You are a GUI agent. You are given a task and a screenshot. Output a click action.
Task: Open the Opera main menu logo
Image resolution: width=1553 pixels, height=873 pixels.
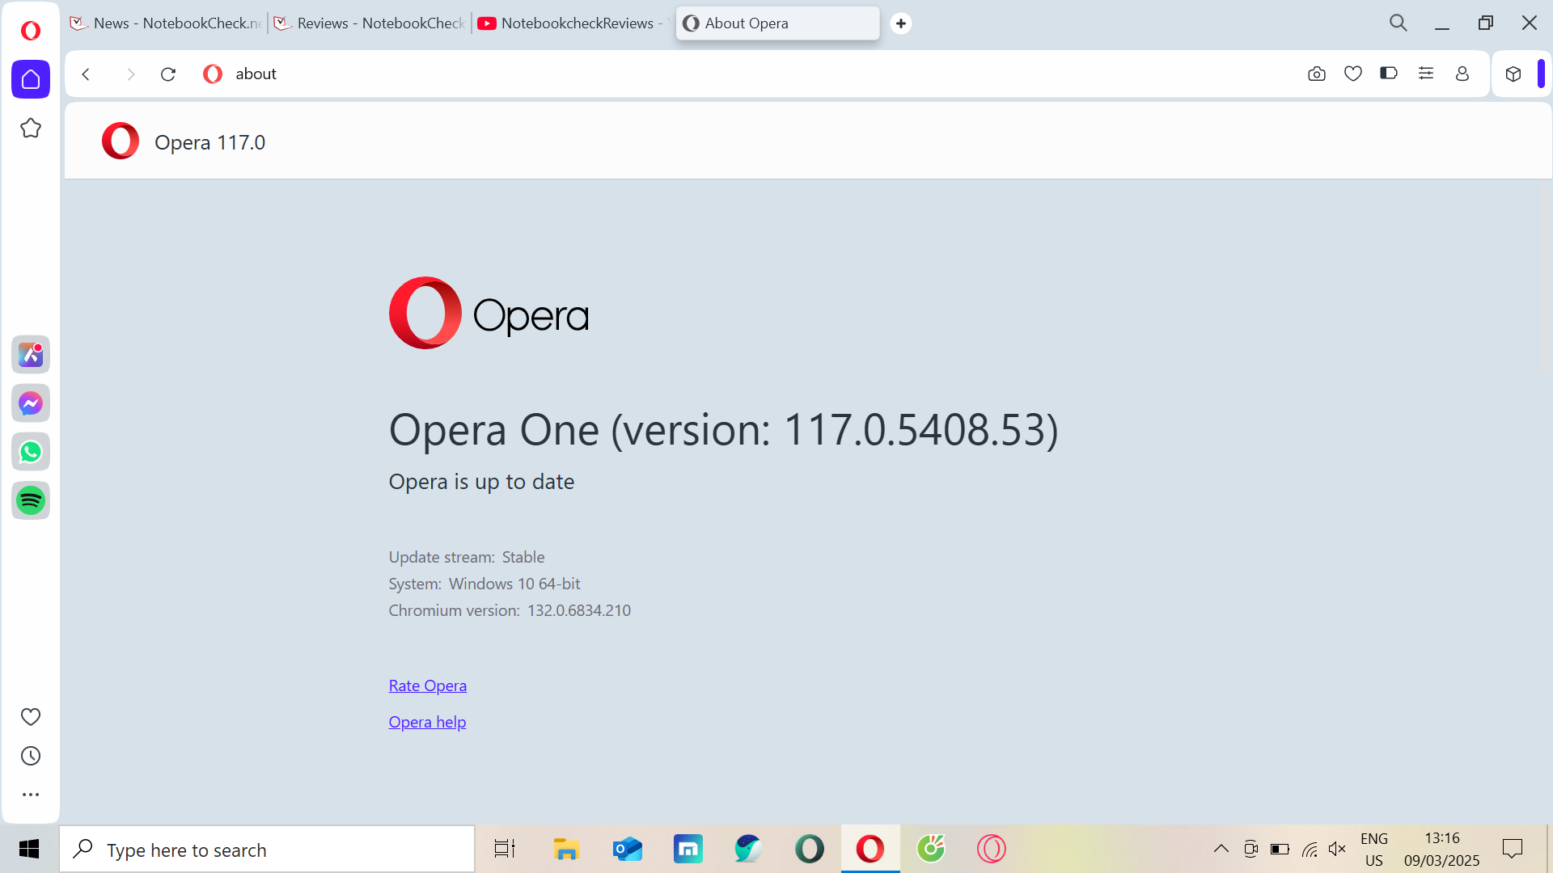pyautogui.click(x=31, y=31)
